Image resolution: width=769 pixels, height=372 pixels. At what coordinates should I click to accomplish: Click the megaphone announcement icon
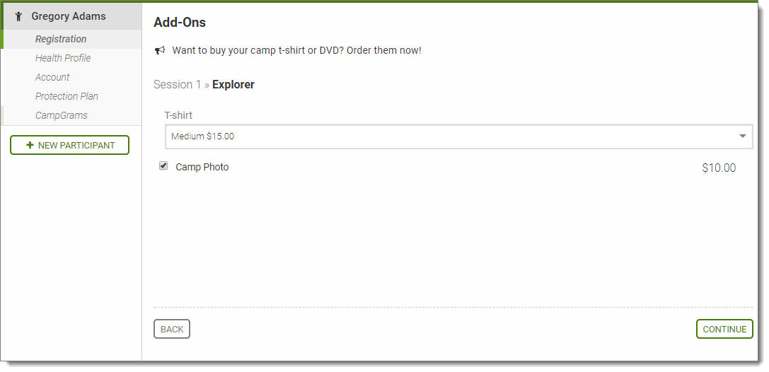160,50
